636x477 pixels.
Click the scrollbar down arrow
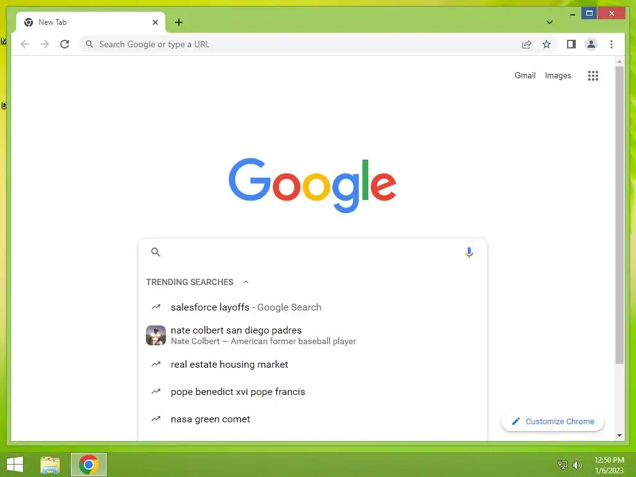click(x=619, y=435)
